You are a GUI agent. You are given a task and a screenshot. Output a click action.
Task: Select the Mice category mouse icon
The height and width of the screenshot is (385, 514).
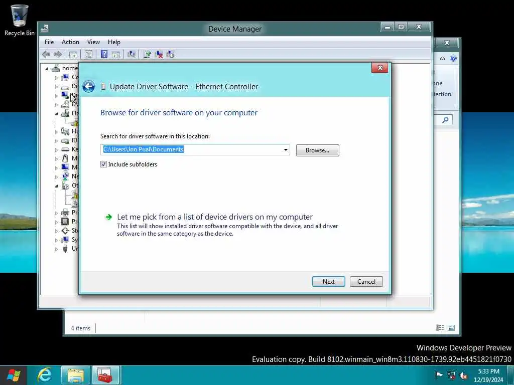pos(65,158)
